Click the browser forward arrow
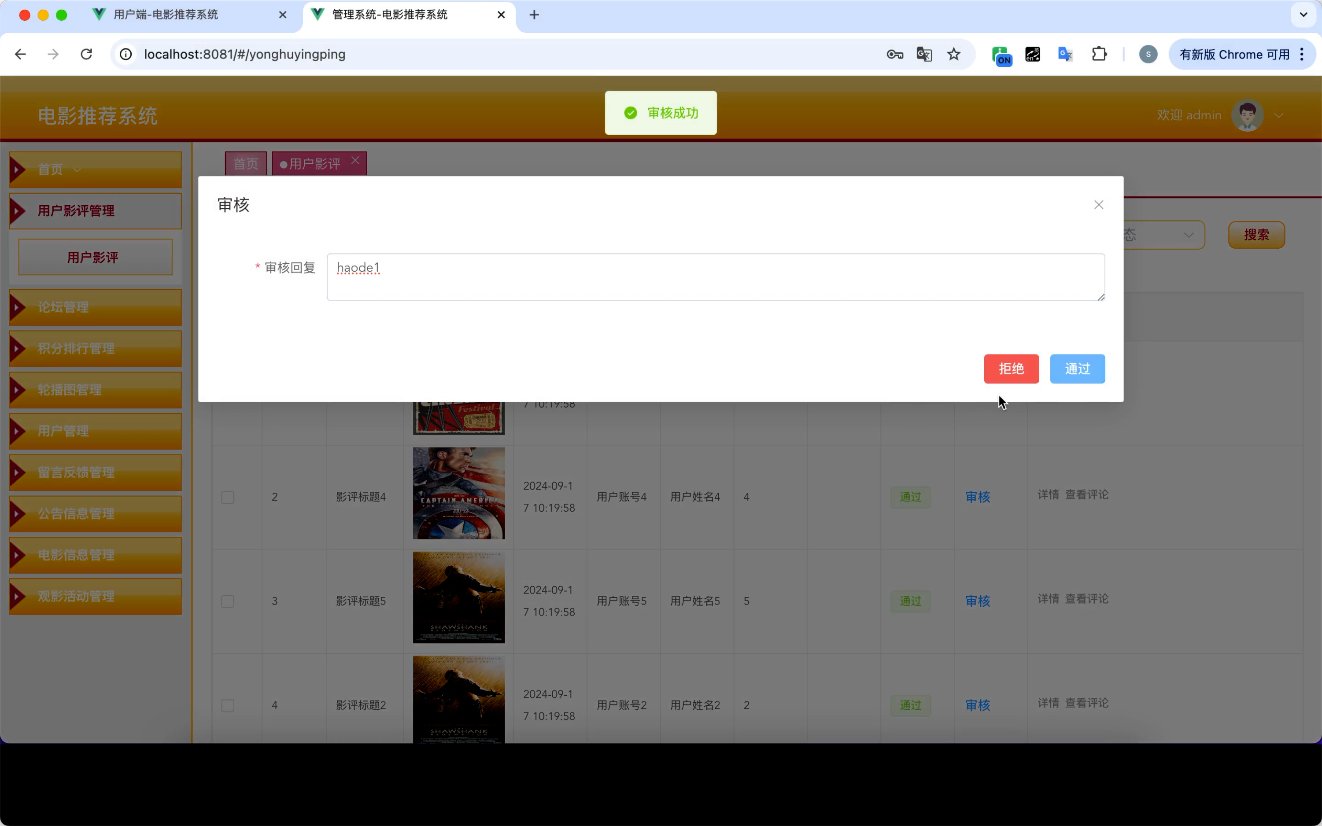 click(53, 54)
